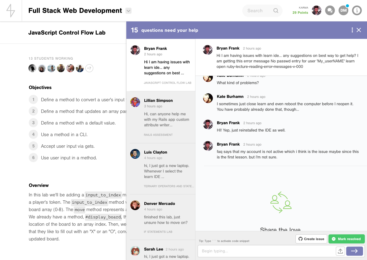Click the lightning bolt logo
This screenshot has width=367, height=260.
(x=11, y=11)
